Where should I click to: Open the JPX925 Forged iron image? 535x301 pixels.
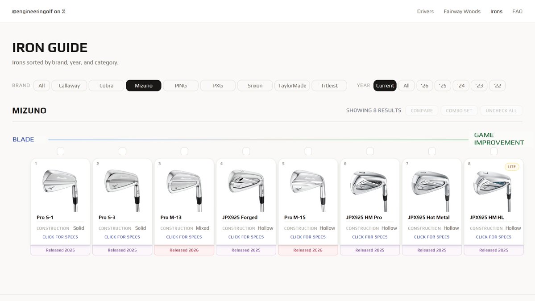pos(246,190)
